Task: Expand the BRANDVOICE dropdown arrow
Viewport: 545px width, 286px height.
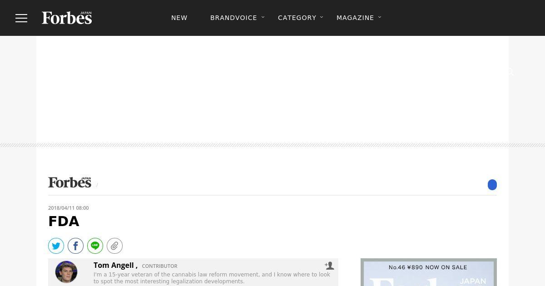Action: click(263, 17)
